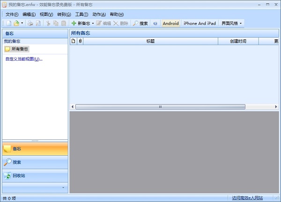Click the horizontal scrollbar thumb in memo list
Screen dimensions: 281x202
(x=160, y=107)
